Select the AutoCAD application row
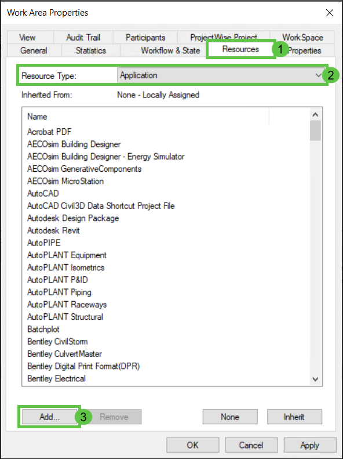343x459 pixels. click(x=43, y=193)
